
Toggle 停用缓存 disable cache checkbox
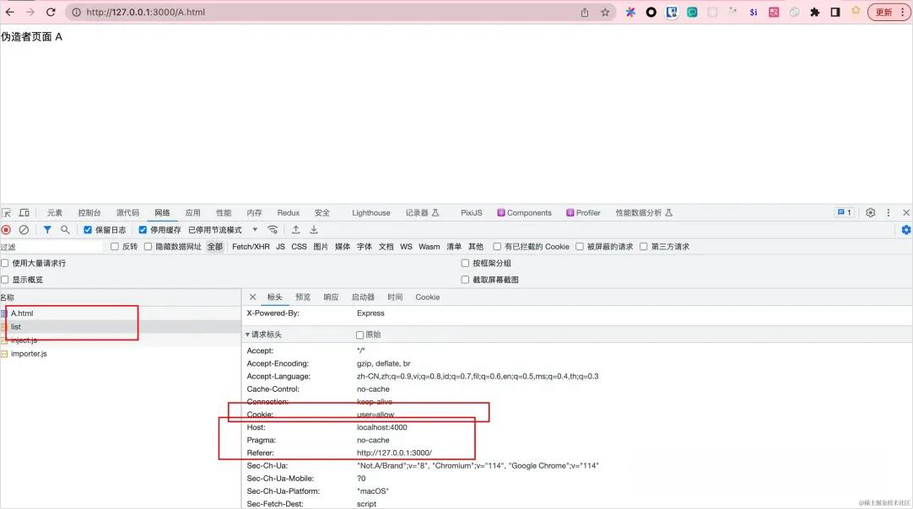[143, 230]
